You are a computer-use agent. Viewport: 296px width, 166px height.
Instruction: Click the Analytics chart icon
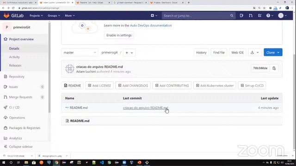point(6,138)
